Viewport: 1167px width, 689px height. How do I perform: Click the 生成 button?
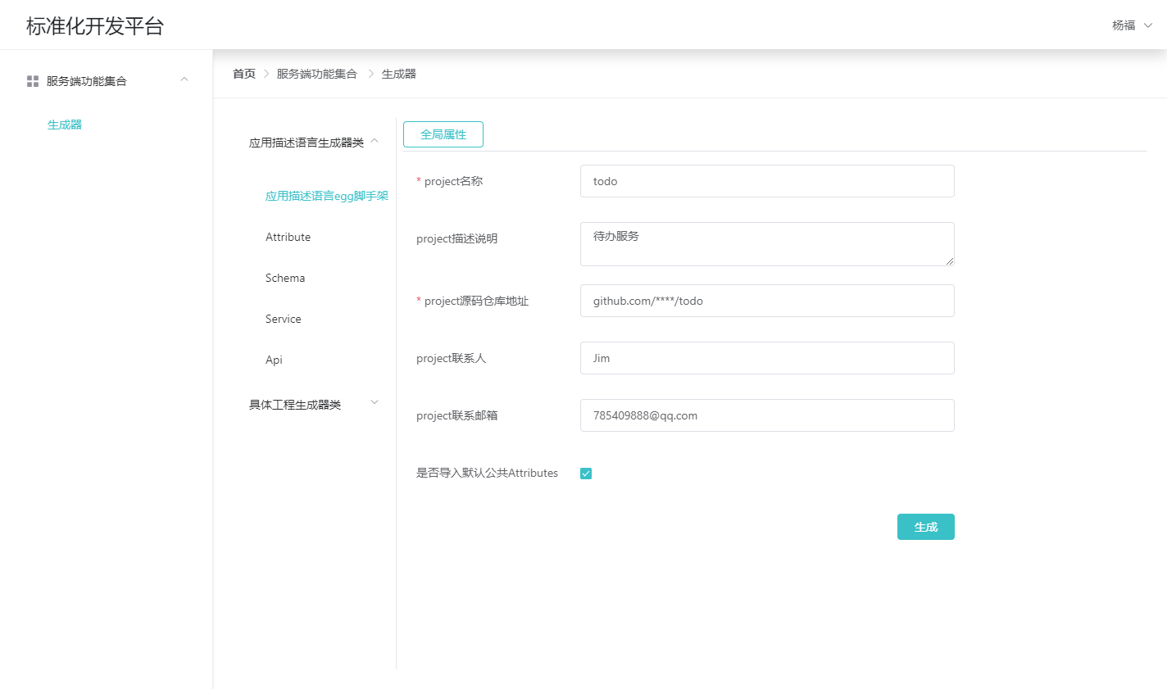pos(926,527)
